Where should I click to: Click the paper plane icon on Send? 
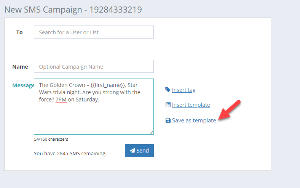(x=132, y=151)
